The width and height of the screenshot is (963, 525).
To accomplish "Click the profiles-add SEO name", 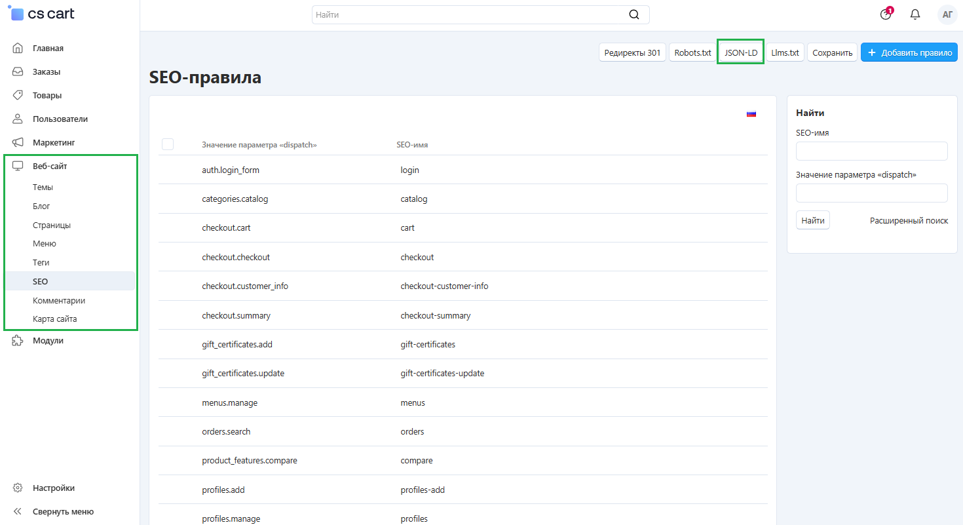I will [x=423, y=490].
